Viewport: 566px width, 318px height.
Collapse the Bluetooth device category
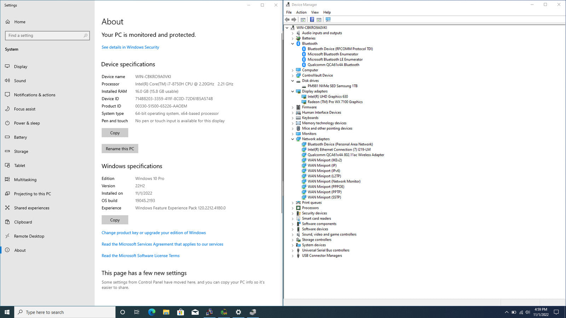pos(293,44)
